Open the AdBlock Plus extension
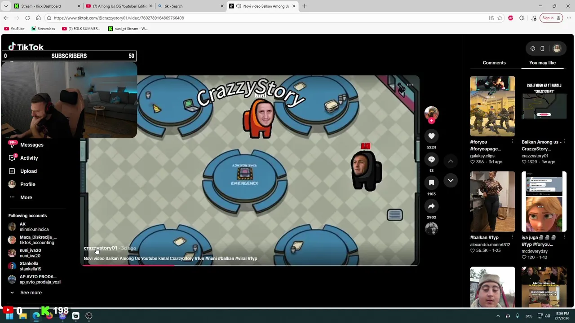This screenshot has width=575, height=323. (x=511, y=18)
